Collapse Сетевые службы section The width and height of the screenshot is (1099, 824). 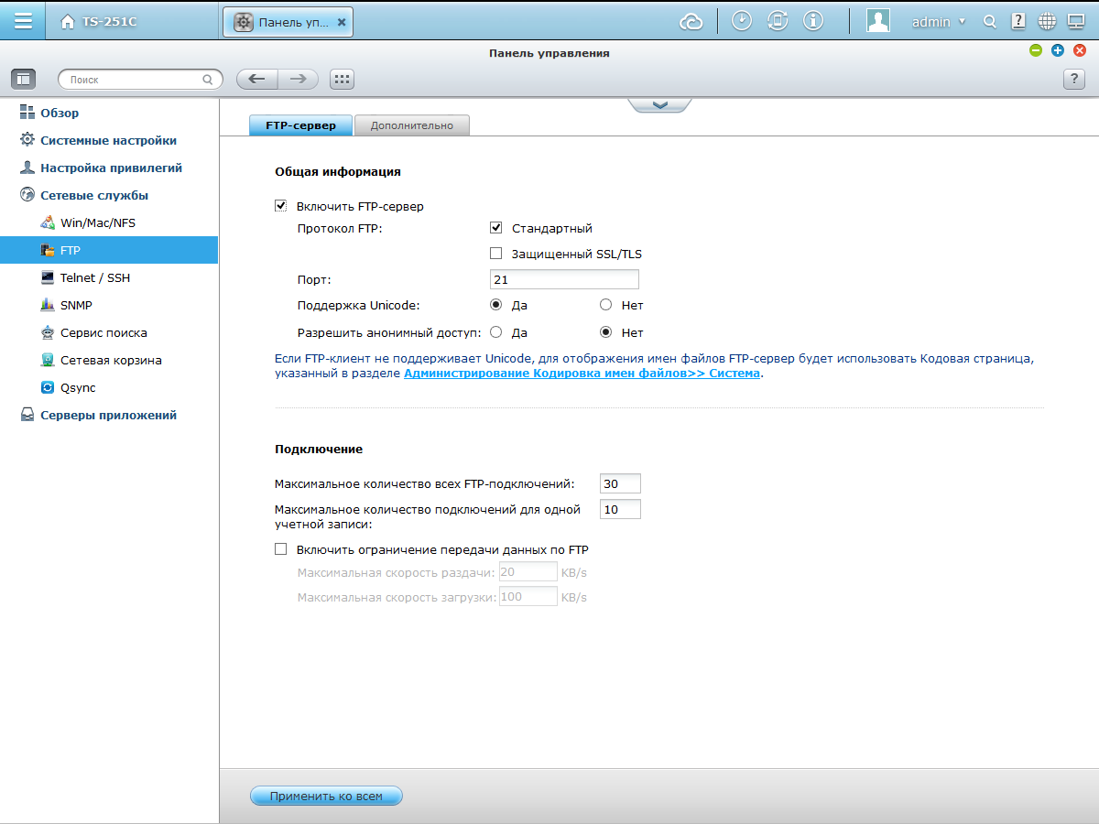coord(94,195)
